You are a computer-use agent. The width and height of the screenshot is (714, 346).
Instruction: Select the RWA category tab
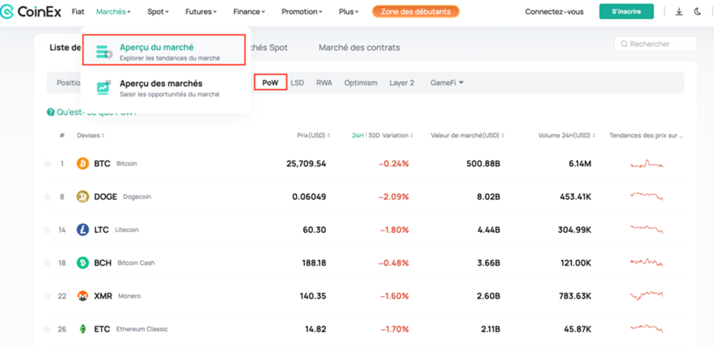click(x=324, y=83)
